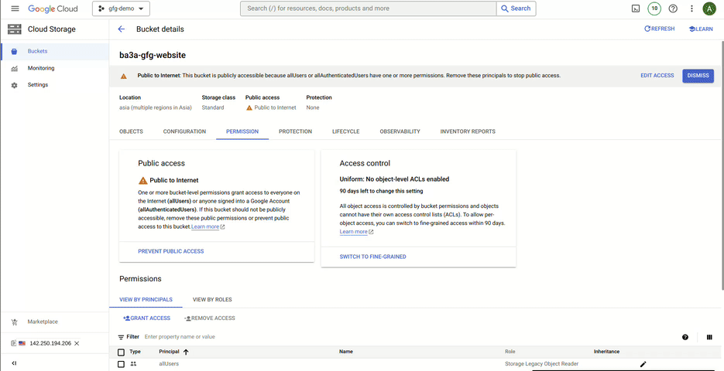Click the Cloud Storage product icon
The width and height of the screenshot is (724, 371).
point(15,29)
